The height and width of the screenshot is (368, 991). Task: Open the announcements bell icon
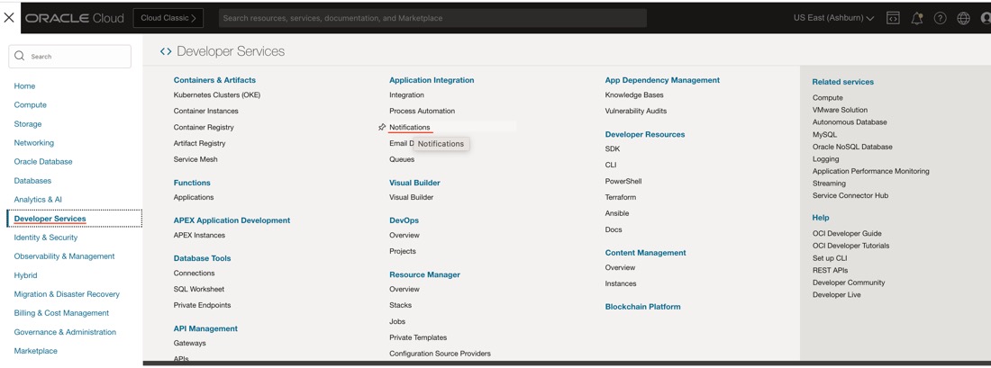(916, 18)
